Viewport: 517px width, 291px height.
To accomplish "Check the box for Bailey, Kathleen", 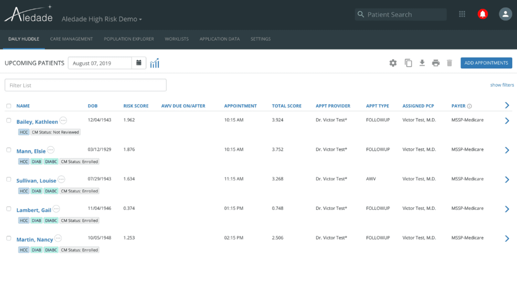I will pyautogui.click(x=9, y=120).
